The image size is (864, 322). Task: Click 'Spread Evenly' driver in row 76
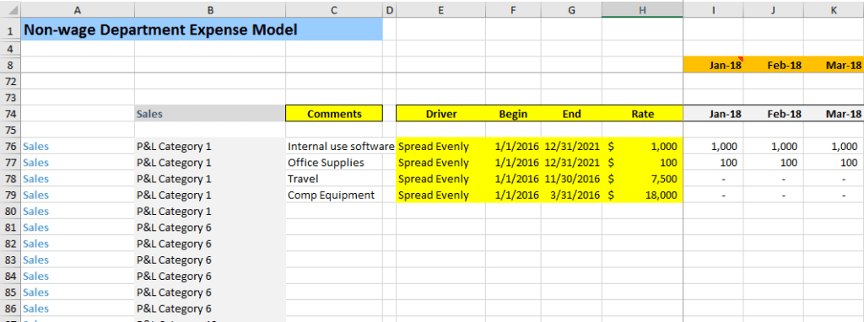tap(440, 147)
